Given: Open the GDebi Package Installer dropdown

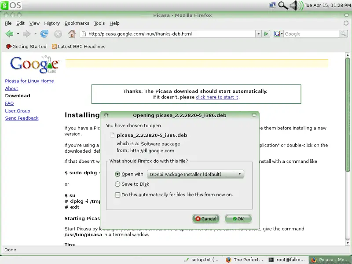Looking at the screenshot, I should click(x=195, y=174).
